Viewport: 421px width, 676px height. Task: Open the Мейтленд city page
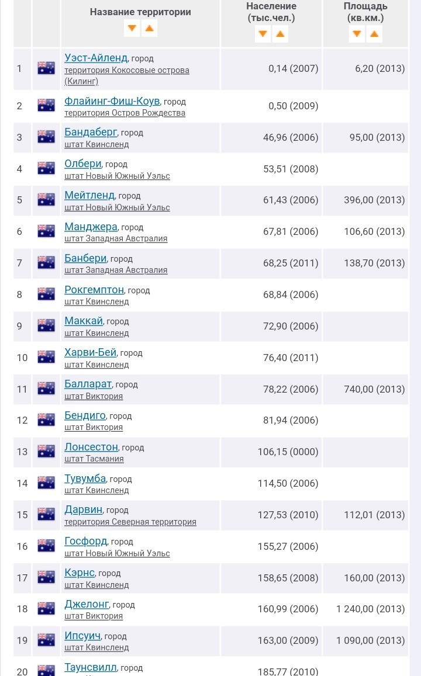(x=89, y=195)
